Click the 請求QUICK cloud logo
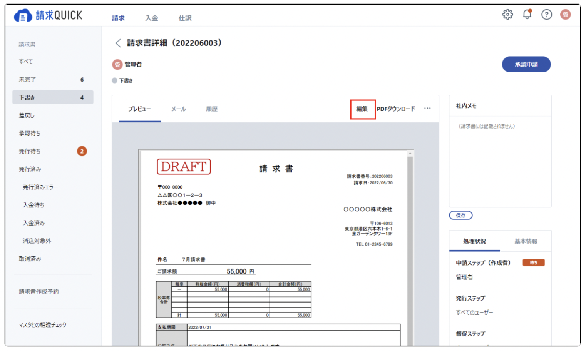Image resolution: width=586 pixels, height=351 pixels. [48, 15]
